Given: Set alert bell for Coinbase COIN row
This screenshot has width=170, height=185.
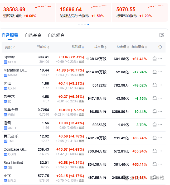Looking at the screenshot, I should pos(154,151).
